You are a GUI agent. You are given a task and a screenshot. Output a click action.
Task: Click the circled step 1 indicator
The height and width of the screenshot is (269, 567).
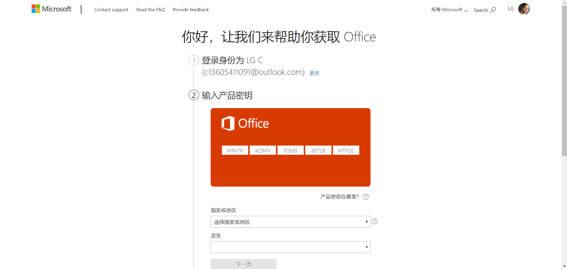point(194,60)
